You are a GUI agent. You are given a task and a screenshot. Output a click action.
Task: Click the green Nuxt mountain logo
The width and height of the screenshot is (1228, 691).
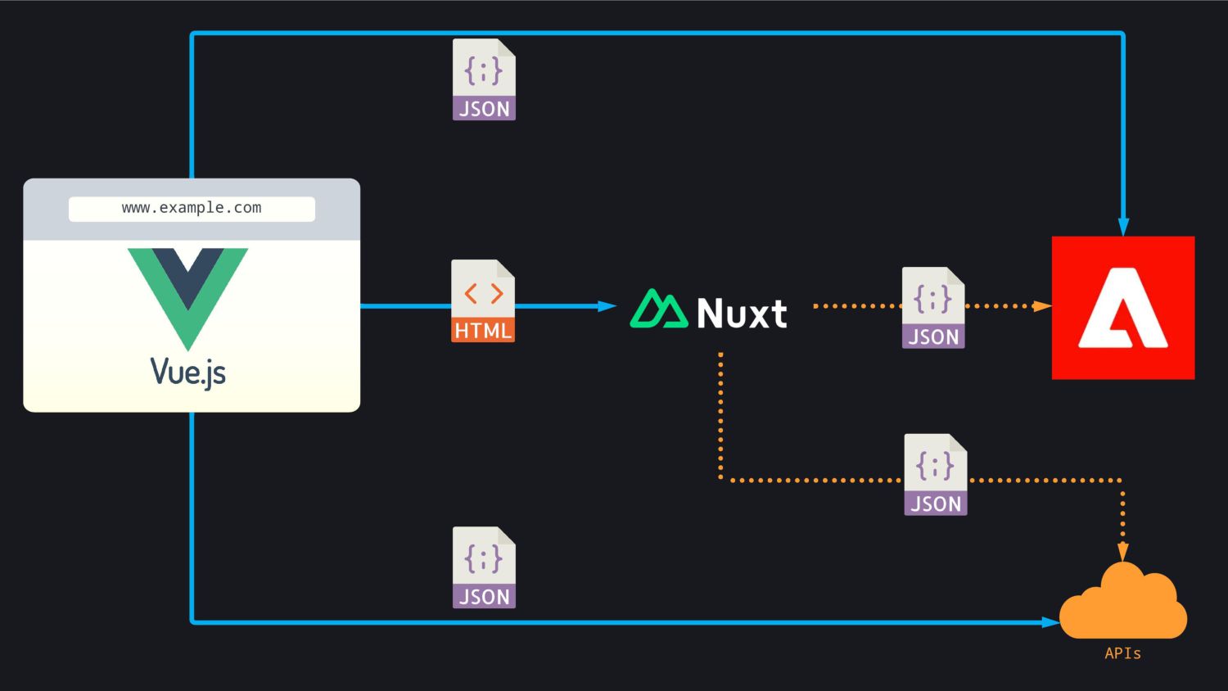(658, 309)
